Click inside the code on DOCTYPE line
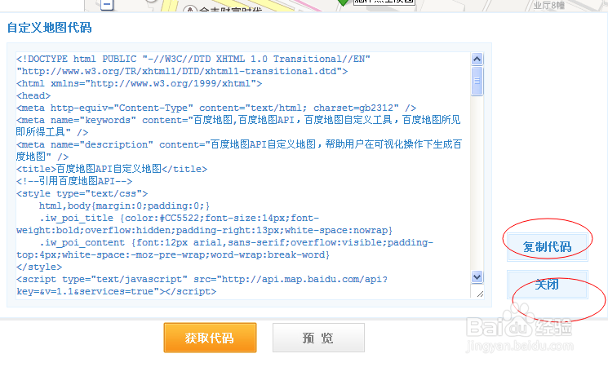The image size is (608, 367). tap(193, 59)
